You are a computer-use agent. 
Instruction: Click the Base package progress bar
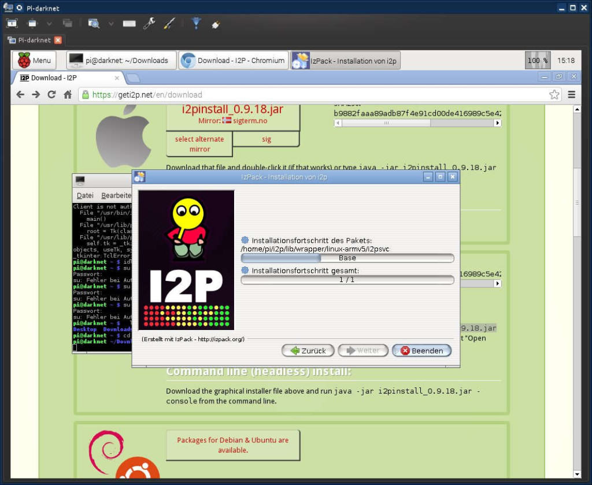[347, 258]
